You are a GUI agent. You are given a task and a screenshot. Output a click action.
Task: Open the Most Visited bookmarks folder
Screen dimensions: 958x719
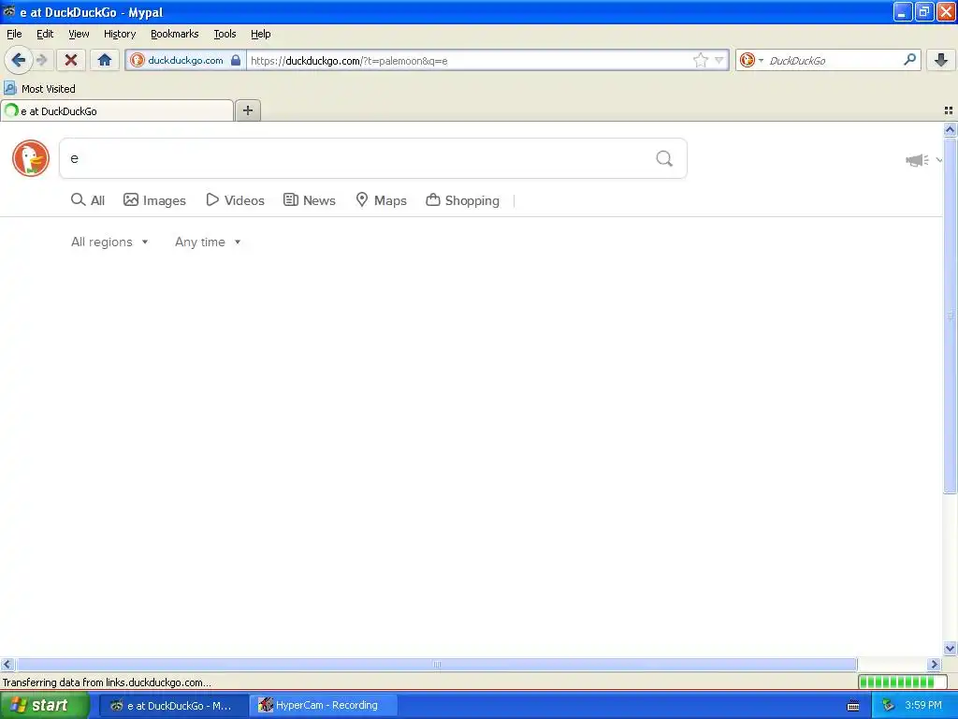39,89
